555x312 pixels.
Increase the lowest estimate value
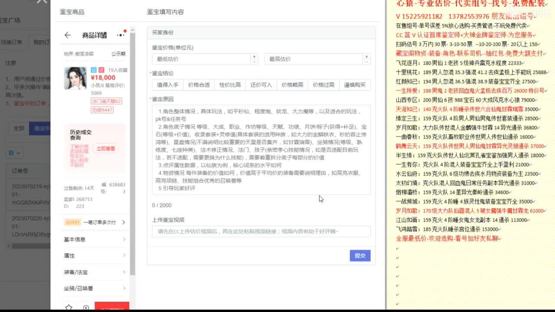tap(254, 57)
